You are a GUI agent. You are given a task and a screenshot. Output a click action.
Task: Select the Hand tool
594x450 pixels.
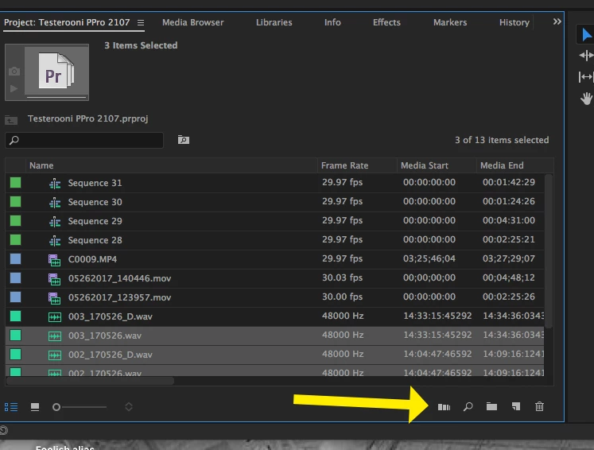click(586, 99)
